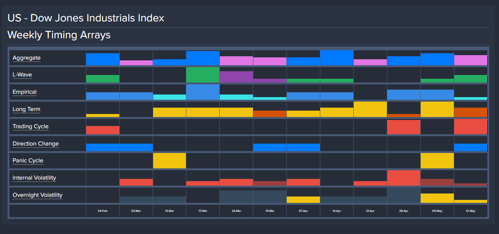
Task: Select the 28-Apr date label
Action: [x=404, y=211]
